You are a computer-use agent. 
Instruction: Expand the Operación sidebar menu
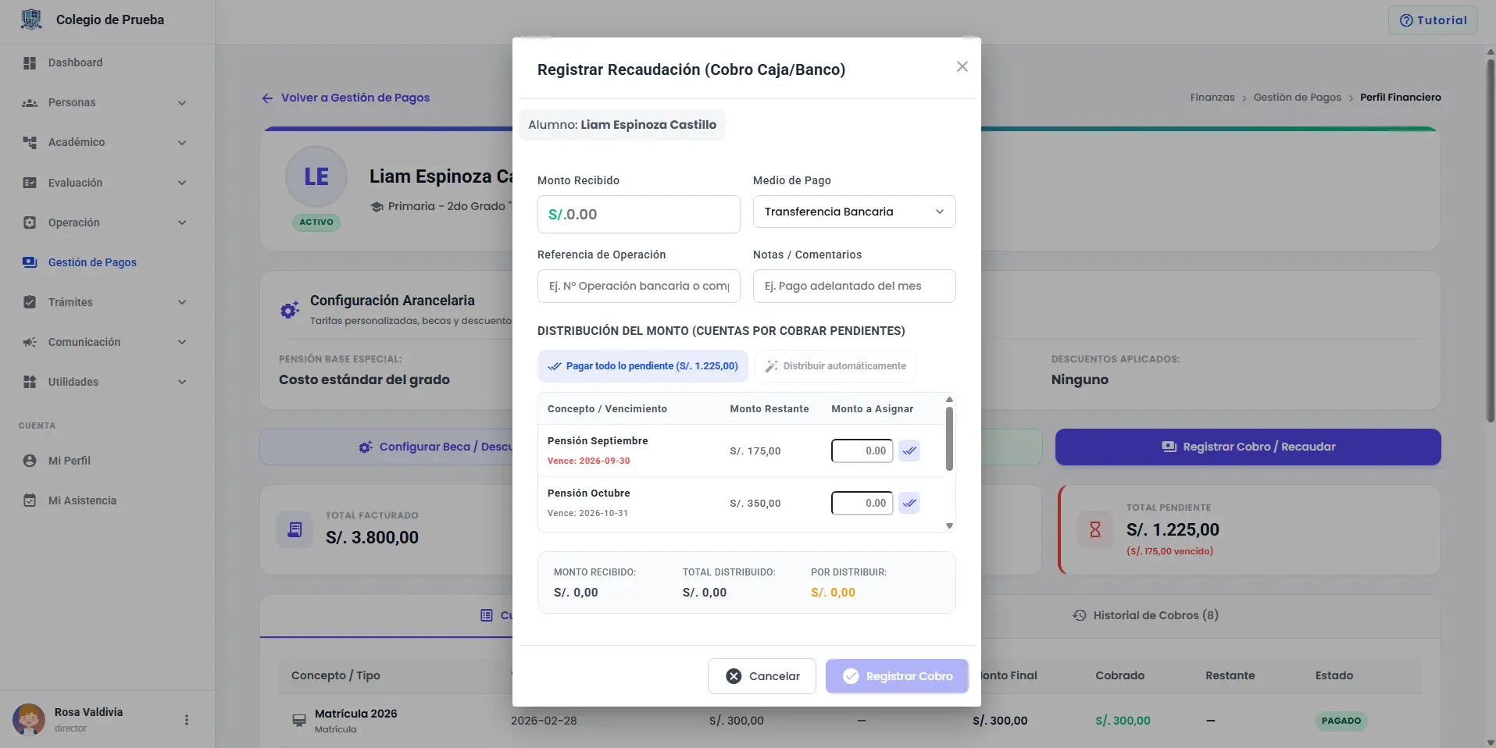point(107,223)
